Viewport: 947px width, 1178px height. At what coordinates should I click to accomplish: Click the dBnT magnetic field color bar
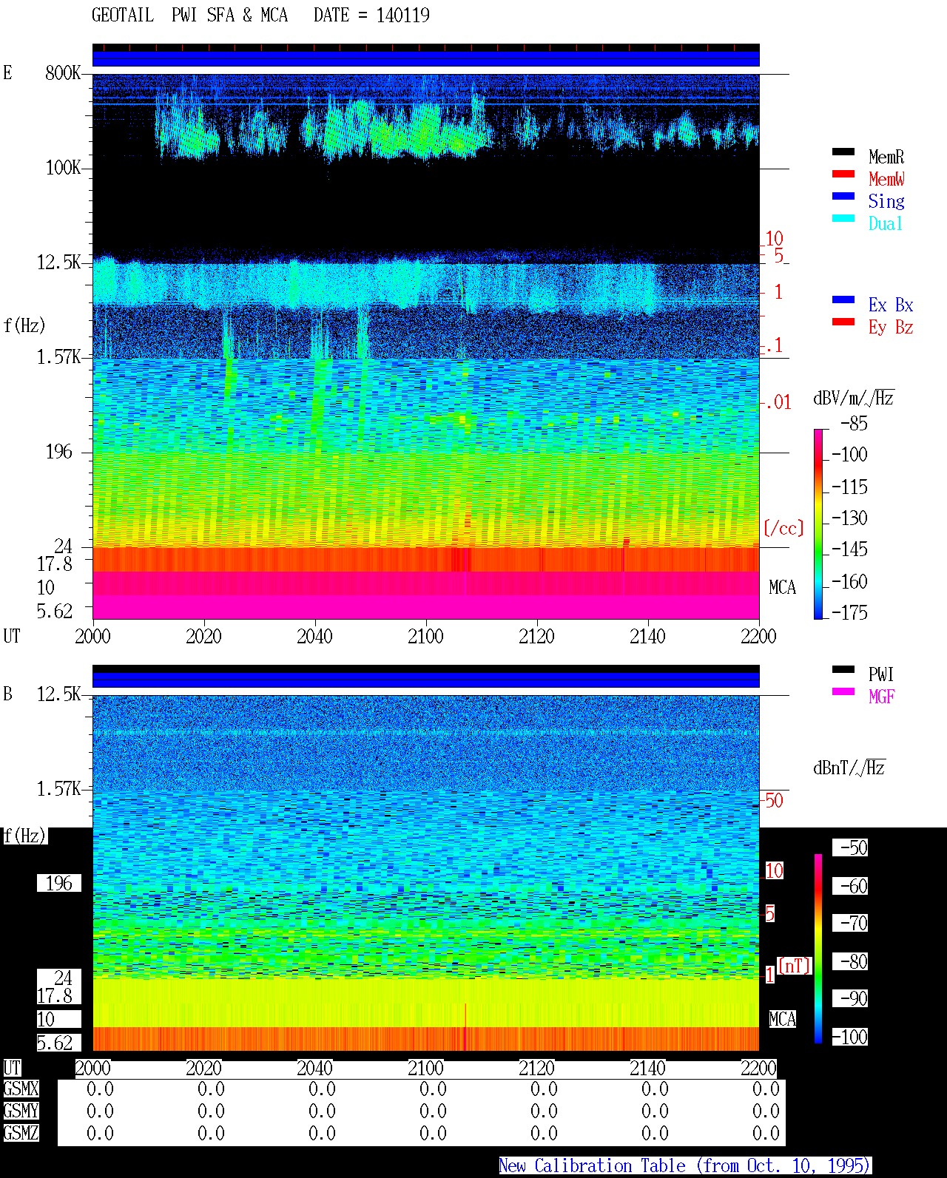(x=818, y=949)
